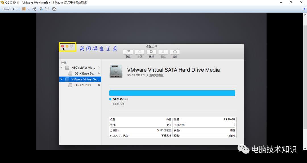
Task: Collapse the VMware toolbar with double chevron
Action: click(x=304, y=9)
